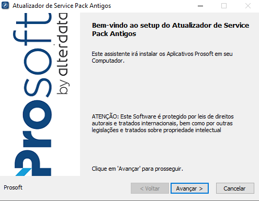The image size is (259, 201).
Task: Click the 'Este assistente irá instalar' paragraph
Action: point(162,57)
